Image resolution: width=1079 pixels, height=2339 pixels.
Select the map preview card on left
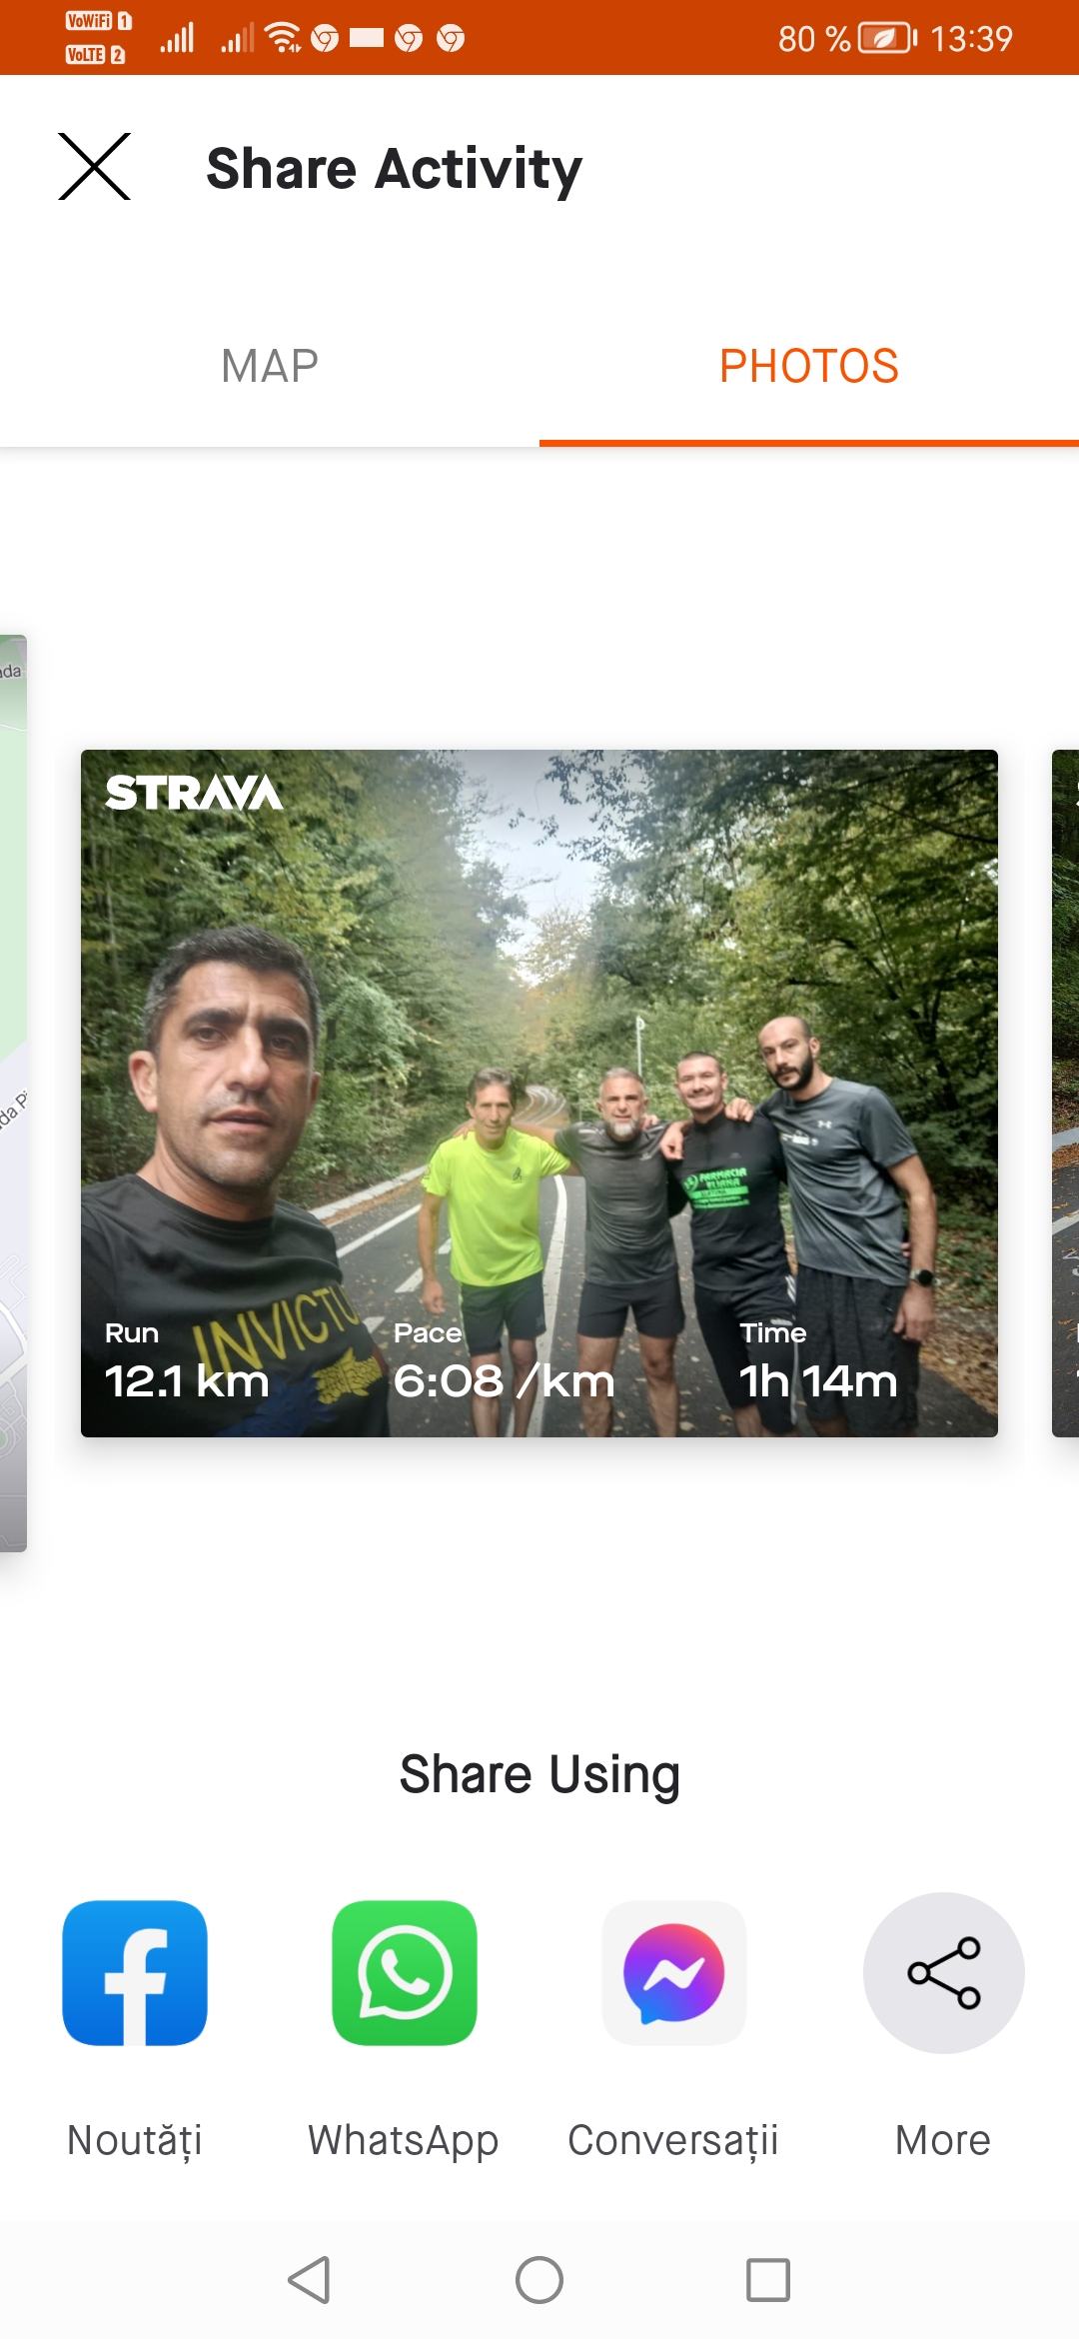coord(13,1094)
